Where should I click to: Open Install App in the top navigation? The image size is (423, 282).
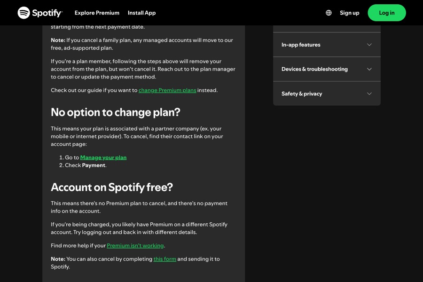141,13
